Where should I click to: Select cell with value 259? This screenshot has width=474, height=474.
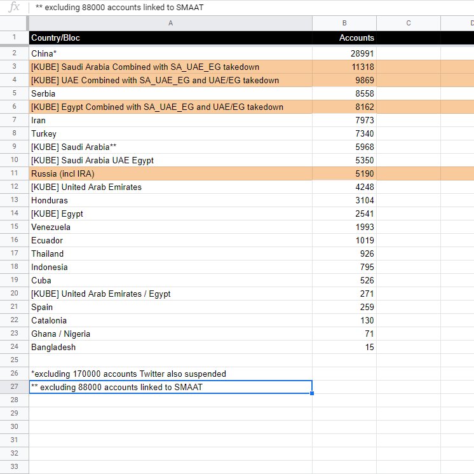(x=344, y=307)
